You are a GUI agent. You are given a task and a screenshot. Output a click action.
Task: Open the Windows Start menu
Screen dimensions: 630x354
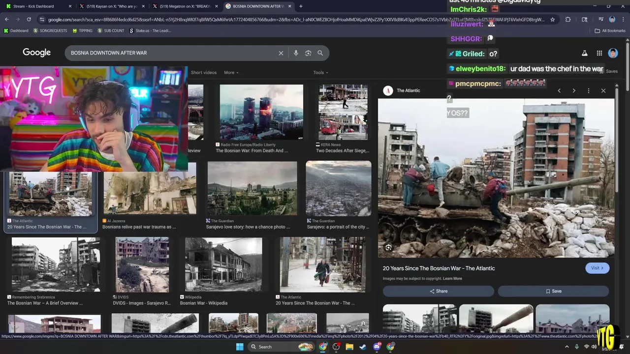tap(240, 347)
